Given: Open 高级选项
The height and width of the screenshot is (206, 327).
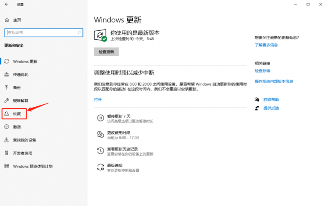Looking at the screenshot, I should point(115,166).
